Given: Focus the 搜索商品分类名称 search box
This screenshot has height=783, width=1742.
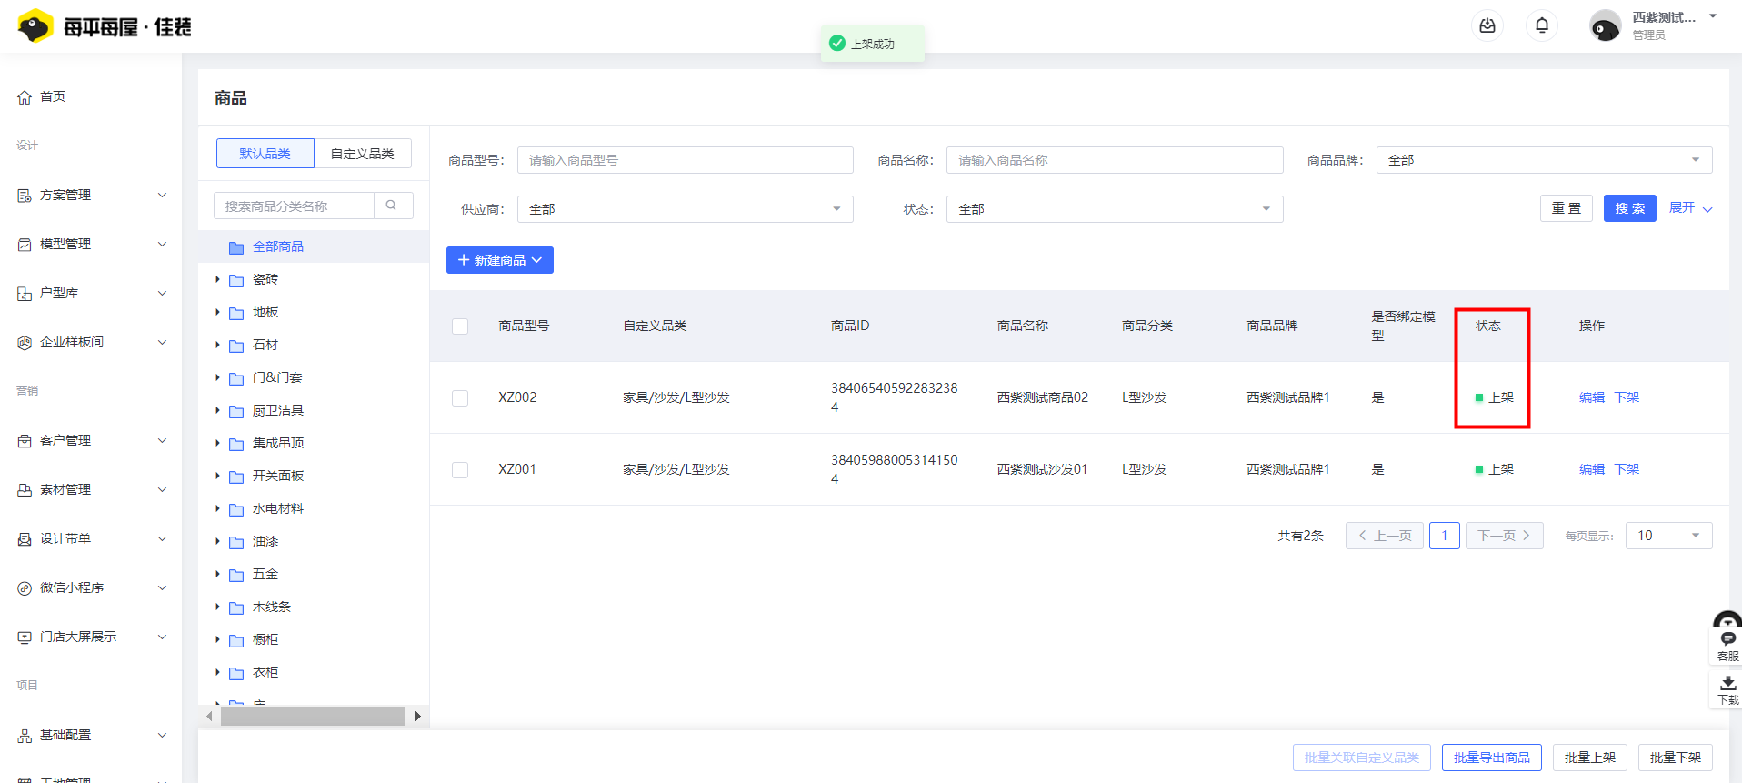Looking at the screenshot, I should tap(294, 206).
